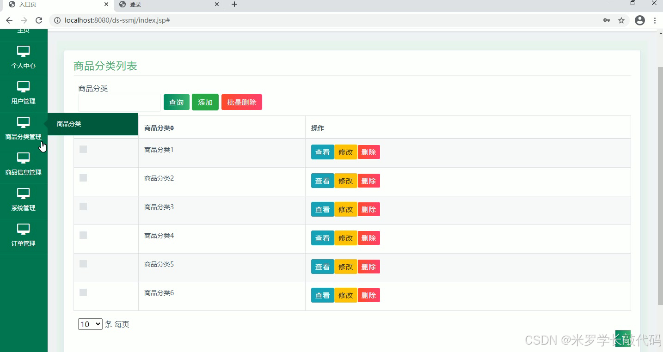Click 查看 for 商品分类1

pyautogui.click(x=323, y=152)
